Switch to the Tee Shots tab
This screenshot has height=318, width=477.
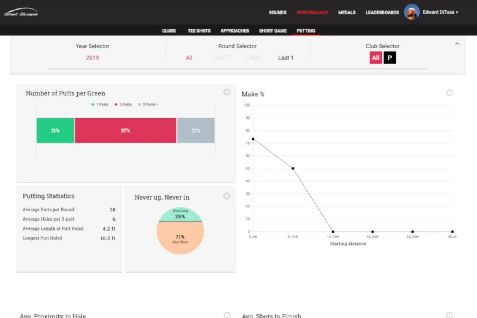[199, 31]
